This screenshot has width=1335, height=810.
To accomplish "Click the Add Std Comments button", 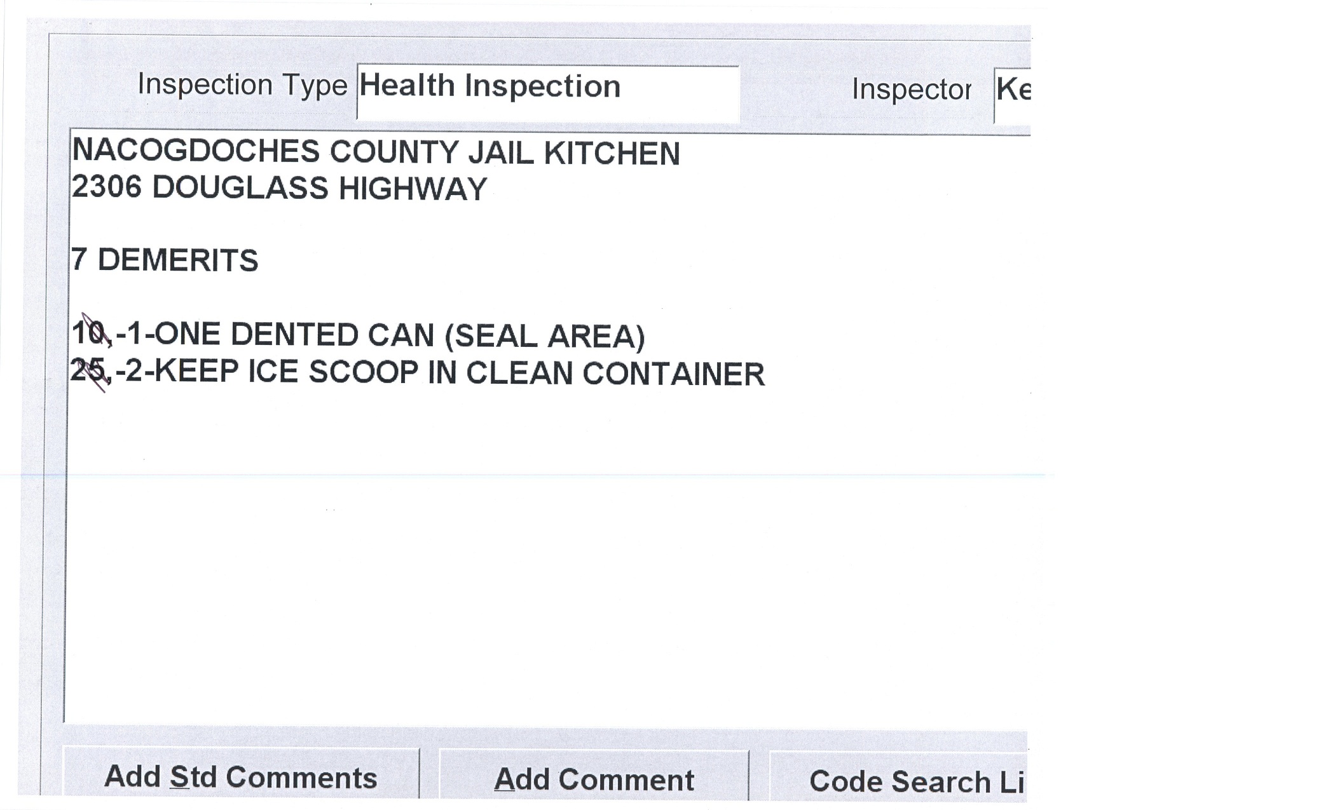I will coord(241,777).
